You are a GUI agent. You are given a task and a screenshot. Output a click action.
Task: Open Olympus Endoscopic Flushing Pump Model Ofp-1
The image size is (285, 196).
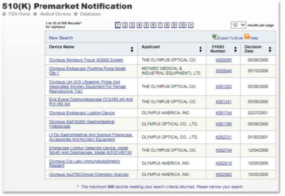coord(87,71)
